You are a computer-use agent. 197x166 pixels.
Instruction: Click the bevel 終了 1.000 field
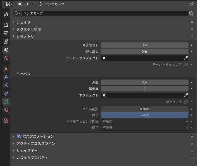pos(144,115)
